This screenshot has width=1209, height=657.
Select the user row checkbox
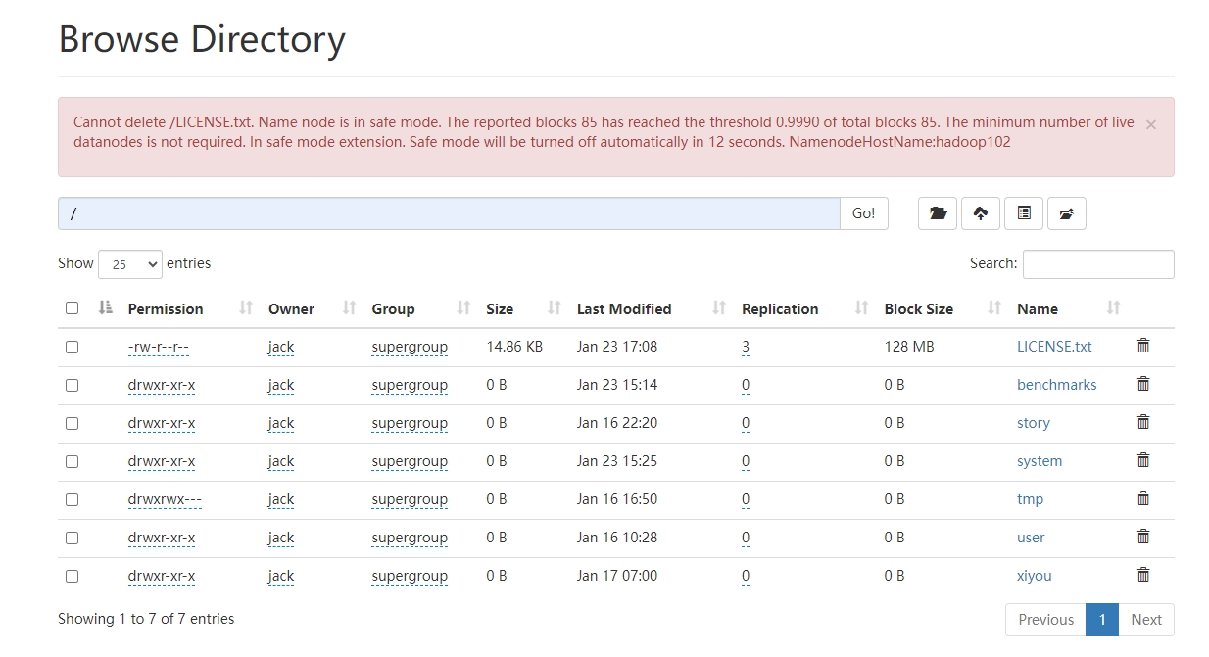pyautogui.click(x=72, y=538)
